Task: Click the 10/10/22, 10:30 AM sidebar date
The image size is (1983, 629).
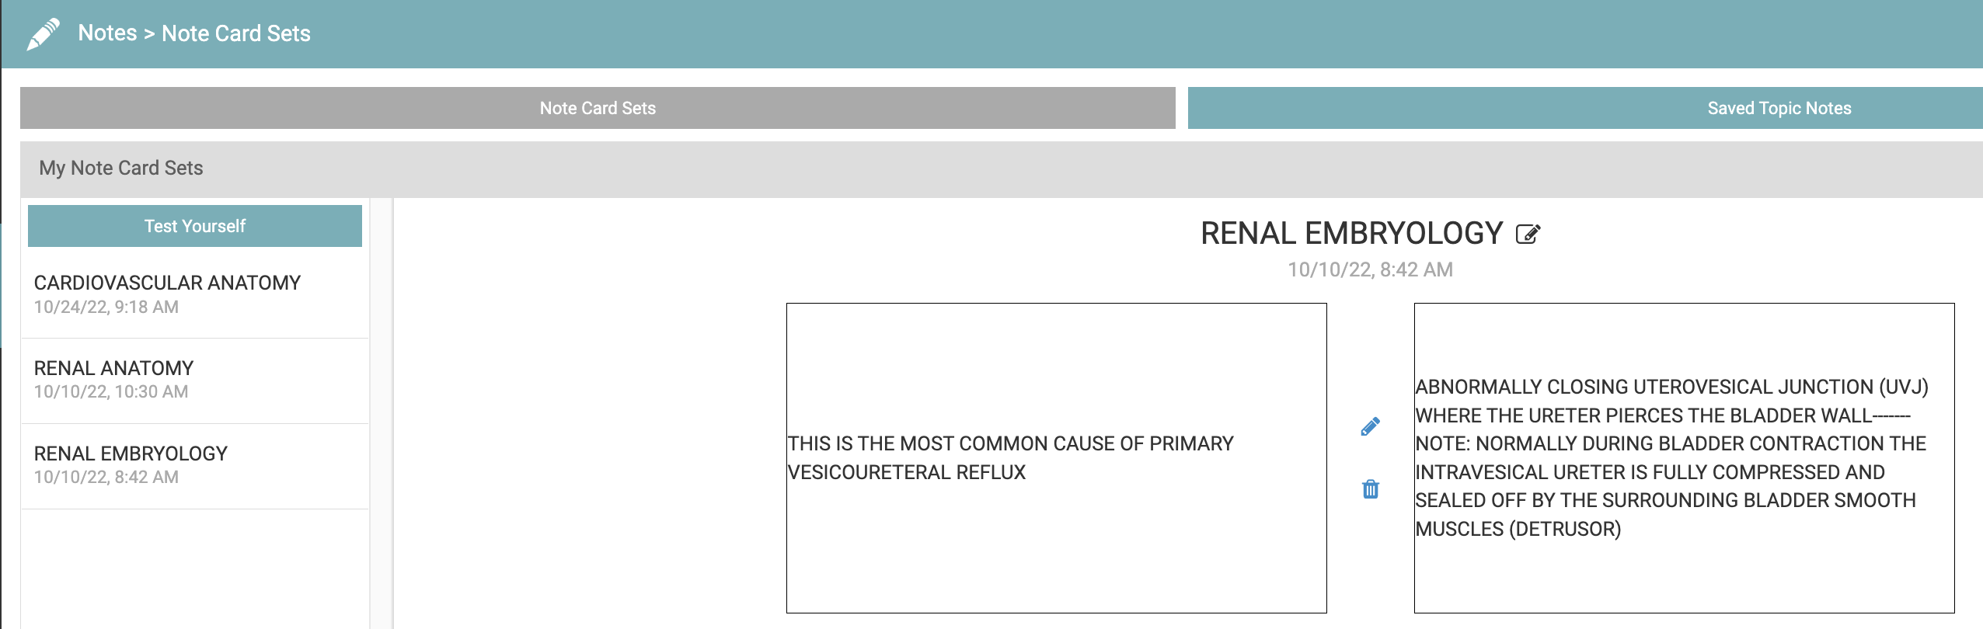Action: [x=111, y=392]
